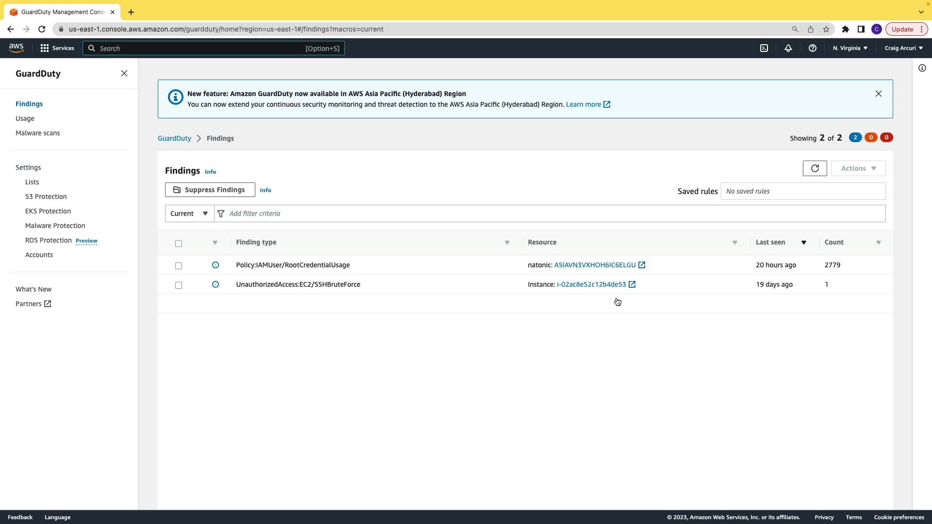
Task: Open S3 Protection settings page
Action: (46, 196)
